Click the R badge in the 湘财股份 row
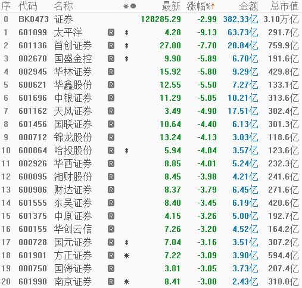Image resolution: width=302 pixels, height=288 pixels. coord(111,176)
